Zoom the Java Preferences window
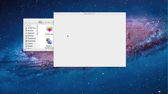This screenshot has width=168, height=94. 59,14
